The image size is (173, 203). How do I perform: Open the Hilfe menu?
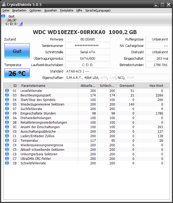pyautogui.click(x=79, y=10)
